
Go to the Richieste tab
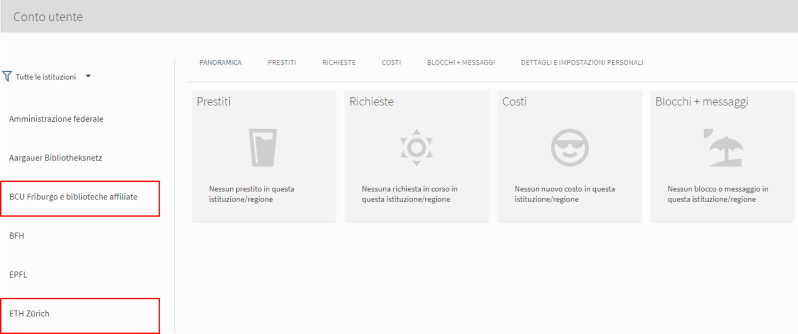[339, 63]
